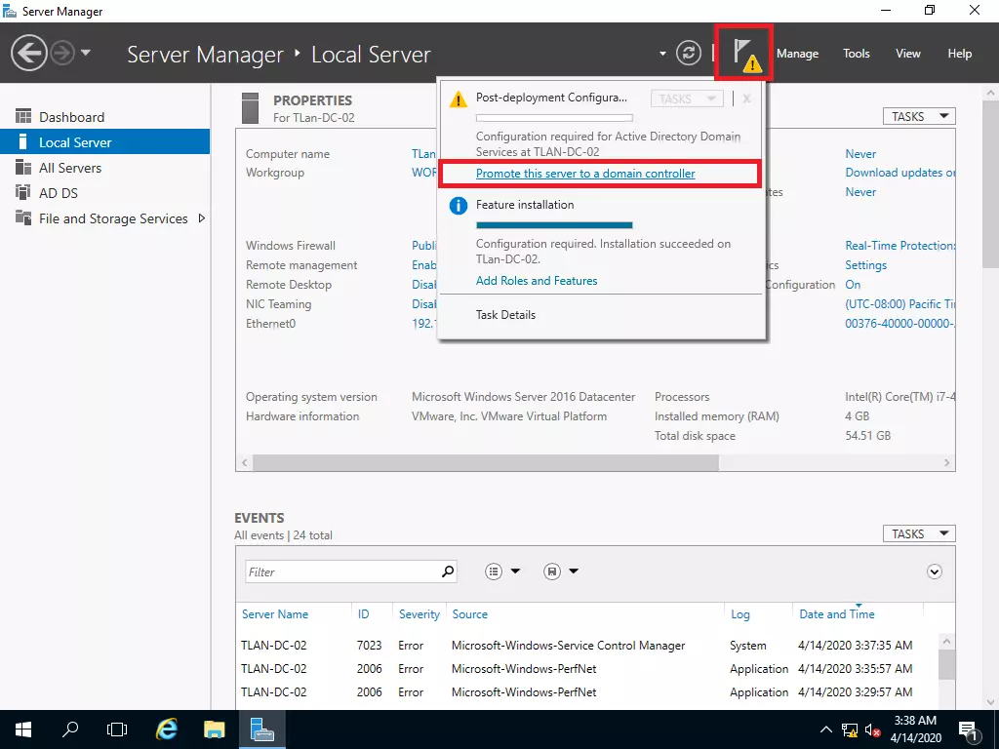The image size is (999, 749).
Task: Dismiss the Post-deployment Configuration notification
Action: click(746, 99)
